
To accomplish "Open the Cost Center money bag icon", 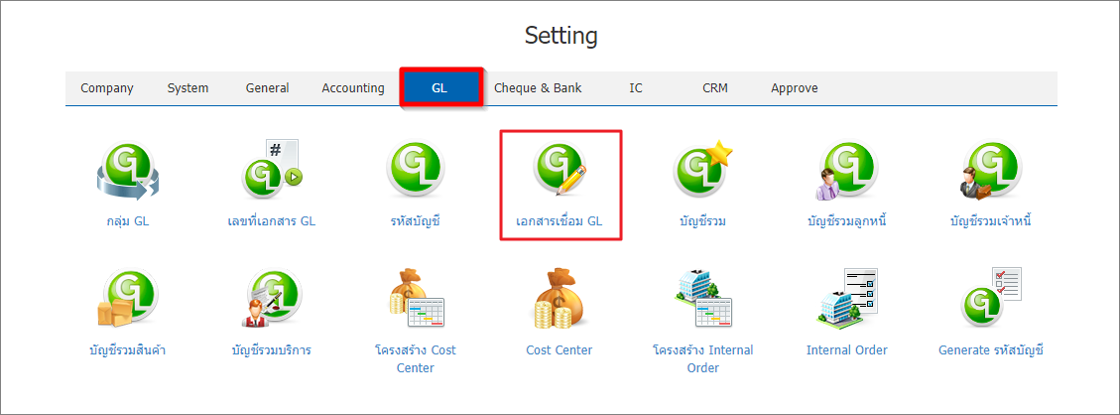I will point(560,299).
